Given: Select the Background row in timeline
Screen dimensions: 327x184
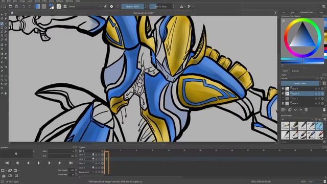Looking at the screenshot, I should (91, 172).
